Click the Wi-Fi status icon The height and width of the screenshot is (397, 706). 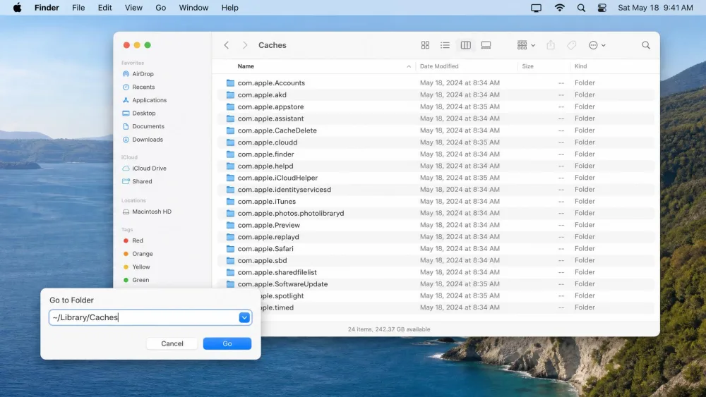(559, 8)
